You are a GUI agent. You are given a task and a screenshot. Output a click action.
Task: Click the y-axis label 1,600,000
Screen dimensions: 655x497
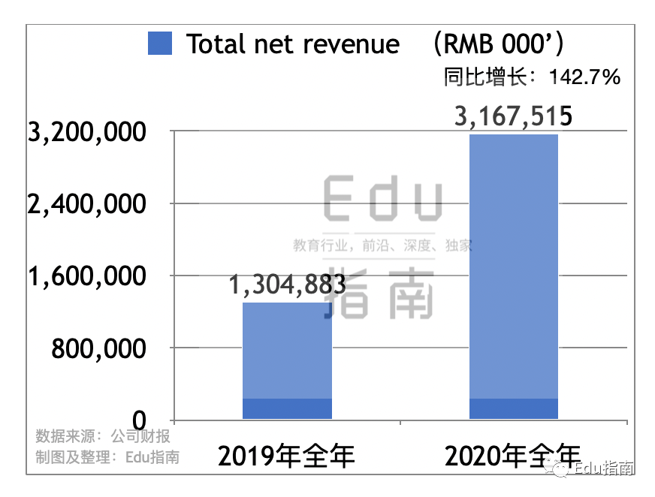[x=87, y=276]
